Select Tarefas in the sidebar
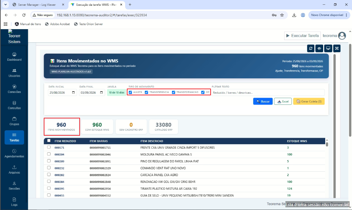This screenshot has height=210, width=352. click(x=14, y=137)
